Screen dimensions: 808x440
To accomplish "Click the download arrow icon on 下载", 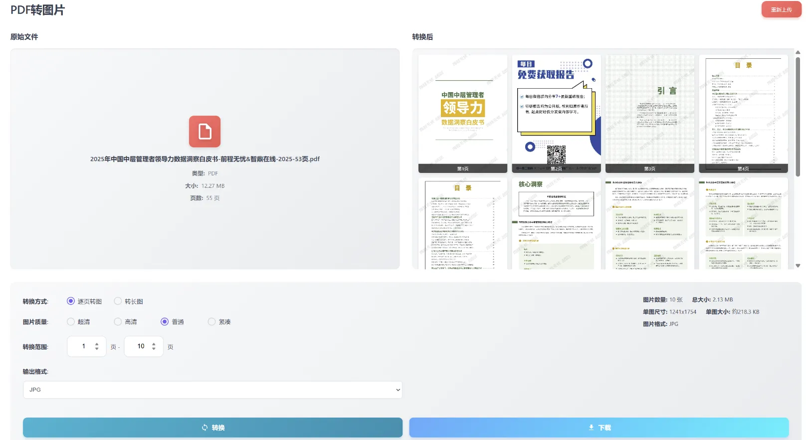I will click(591, 428).
